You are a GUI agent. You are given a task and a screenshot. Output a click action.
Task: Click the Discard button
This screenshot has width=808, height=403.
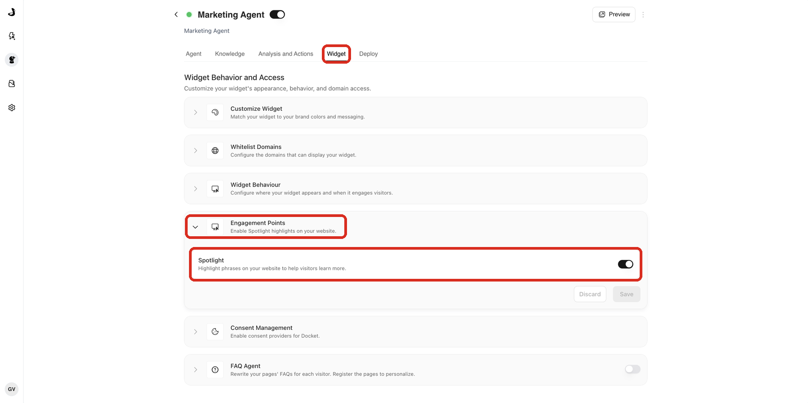590,294
